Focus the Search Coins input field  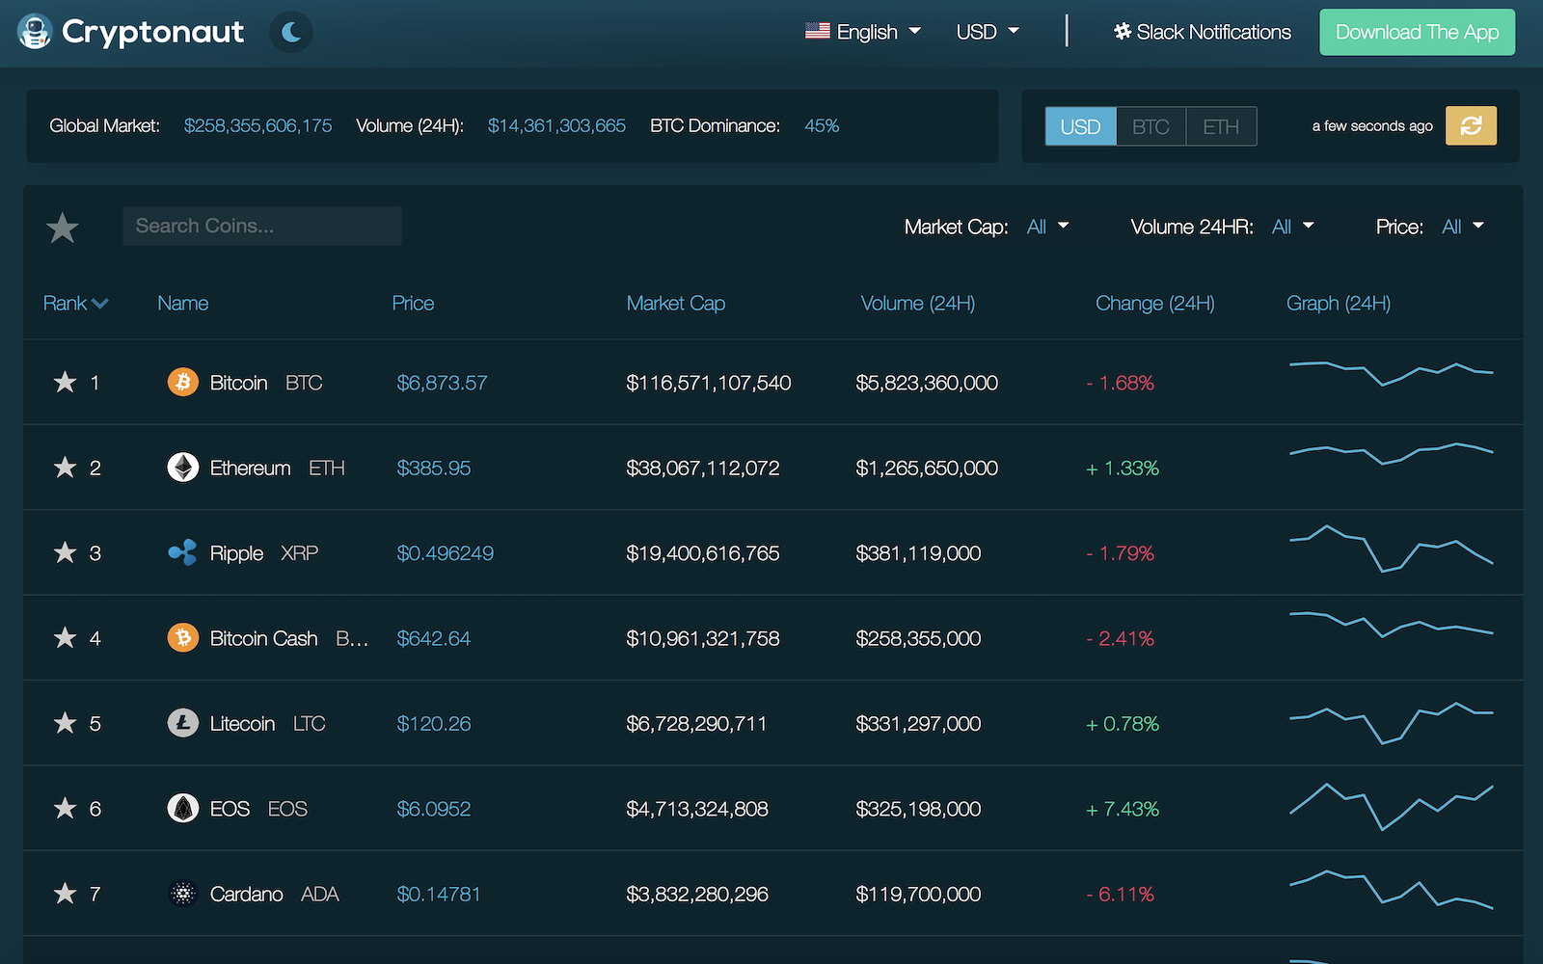(262, 226)
